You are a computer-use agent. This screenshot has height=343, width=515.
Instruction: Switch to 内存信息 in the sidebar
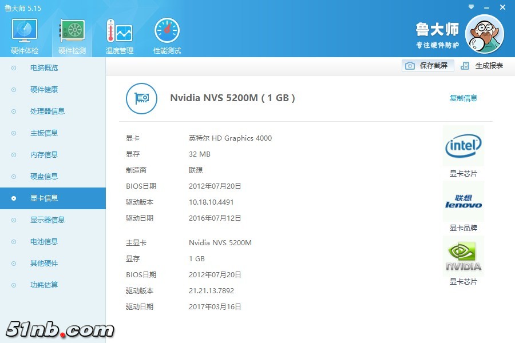pos(44,155)
